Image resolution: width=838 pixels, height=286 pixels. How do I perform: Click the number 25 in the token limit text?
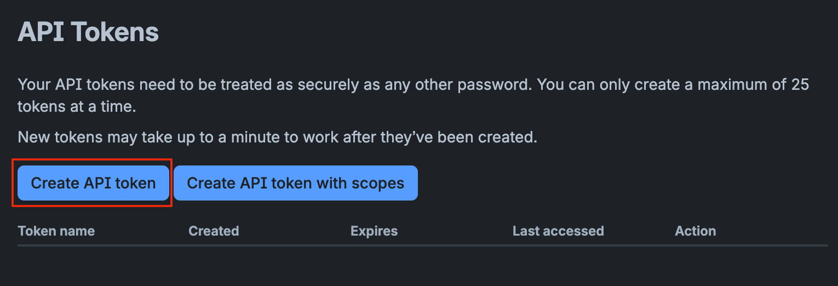coord(801,85)
